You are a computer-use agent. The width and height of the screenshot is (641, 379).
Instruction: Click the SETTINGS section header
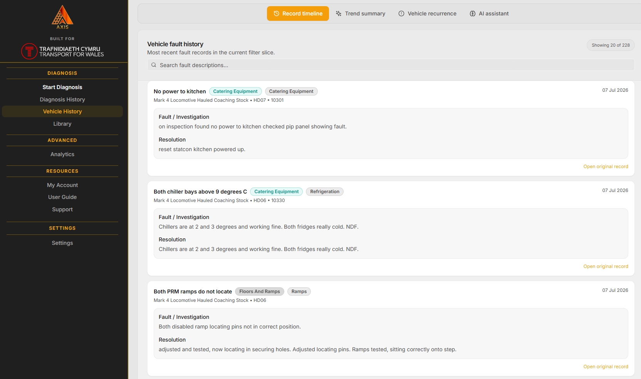(62, 228)
